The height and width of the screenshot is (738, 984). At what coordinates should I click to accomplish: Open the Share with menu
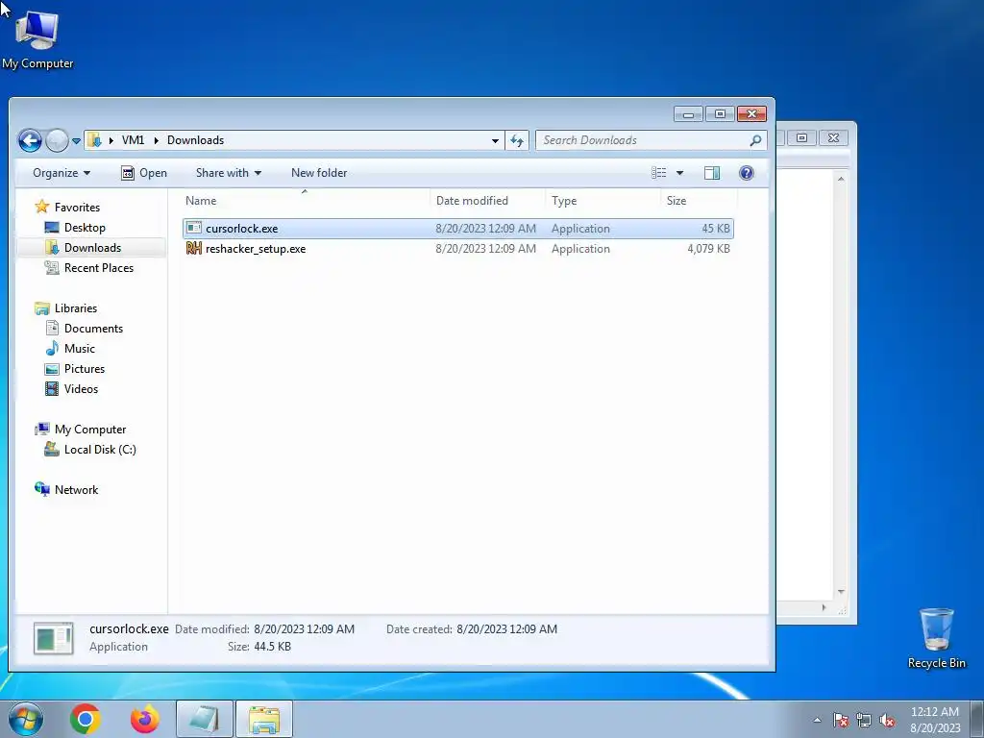click(x=229, y=173)
